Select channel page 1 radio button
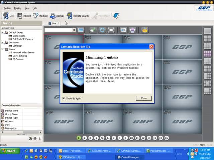This screenshot has height=160, width=214. click(79, 138)
